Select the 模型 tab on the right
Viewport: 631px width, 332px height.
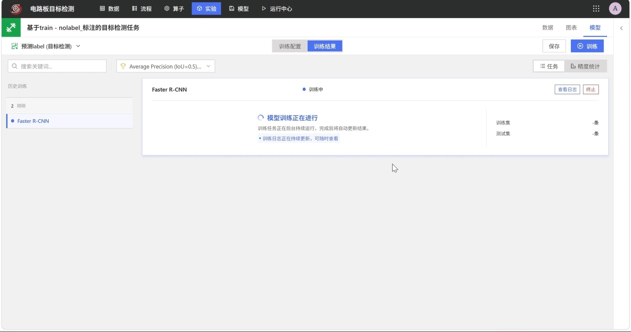[595, 27]
